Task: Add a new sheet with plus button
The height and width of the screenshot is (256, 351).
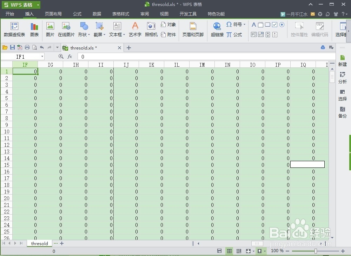Action: click(x=62, y=243)
